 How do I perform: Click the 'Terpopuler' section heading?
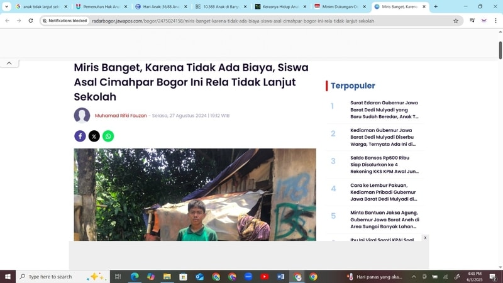pyautogui.click(x=353, y=86)
